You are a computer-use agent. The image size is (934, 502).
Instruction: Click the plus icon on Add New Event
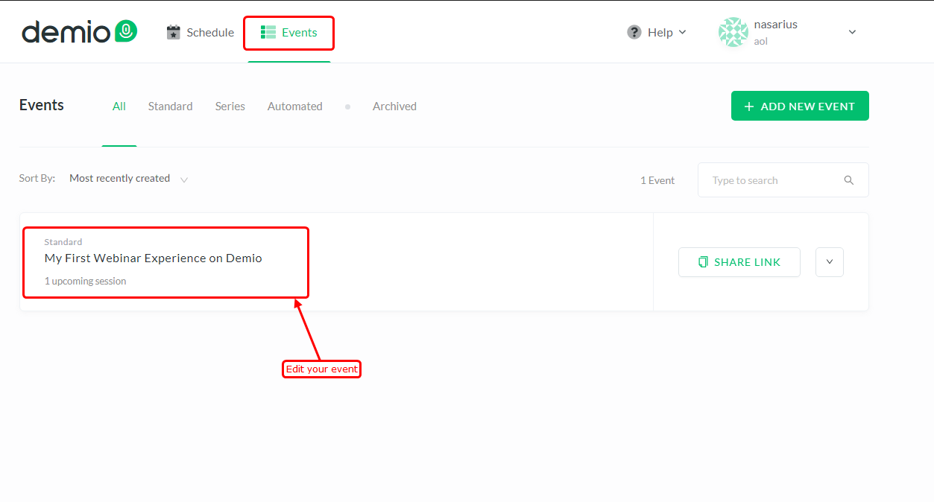click(749, 107)
